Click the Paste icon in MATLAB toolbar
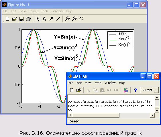161x137 pixels. pos(102,90)
